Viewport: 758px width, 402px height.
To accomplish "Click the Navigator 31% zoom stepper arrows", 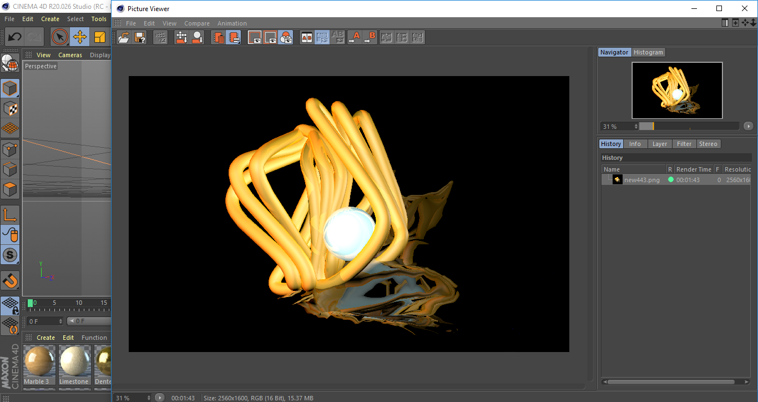I will click(636, 127).
